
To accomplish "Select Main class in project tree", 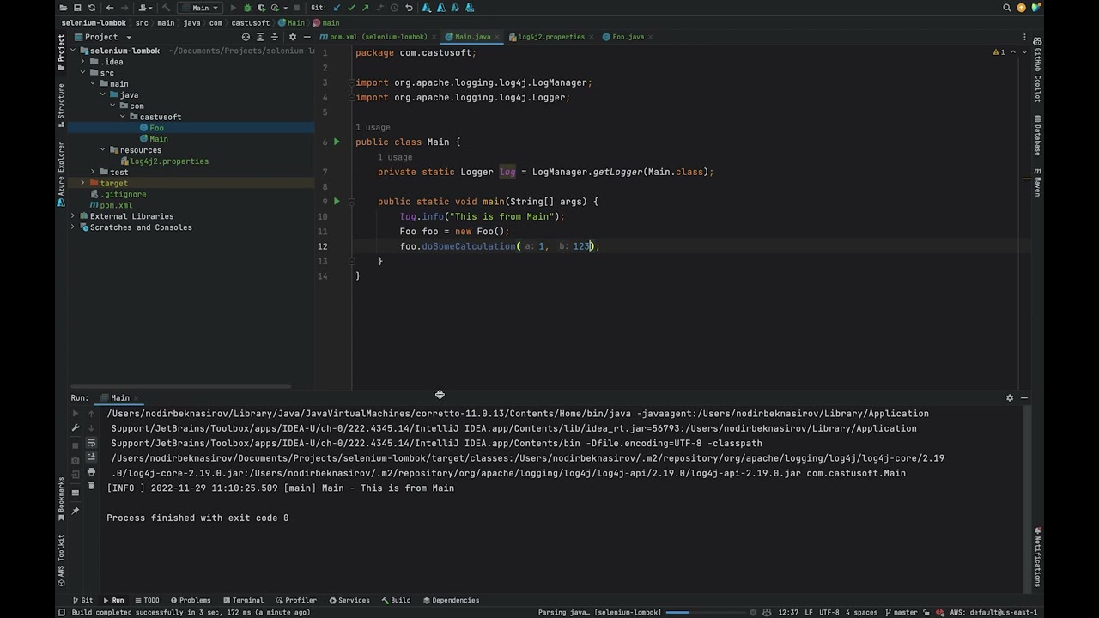I will coord(154,139).
